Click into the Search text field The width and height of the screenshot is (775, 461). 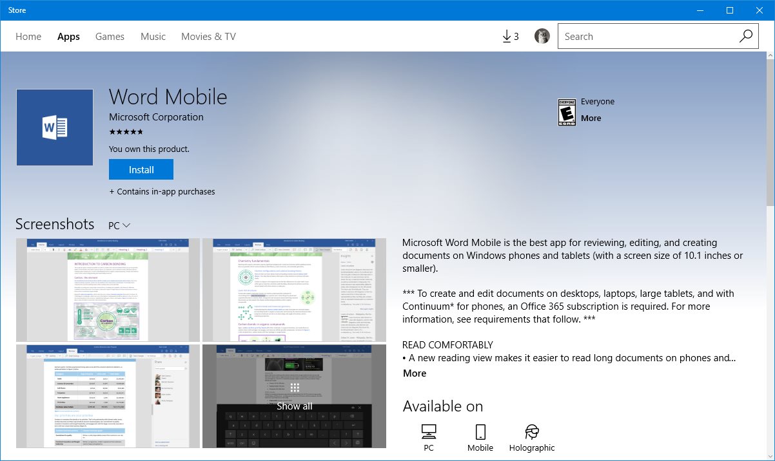point(645,37)
